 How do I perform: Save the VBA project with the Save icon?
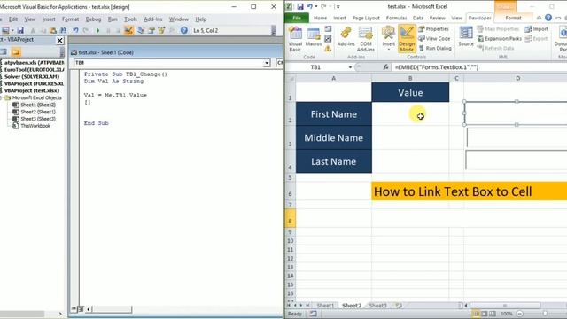tap(20, 31)
